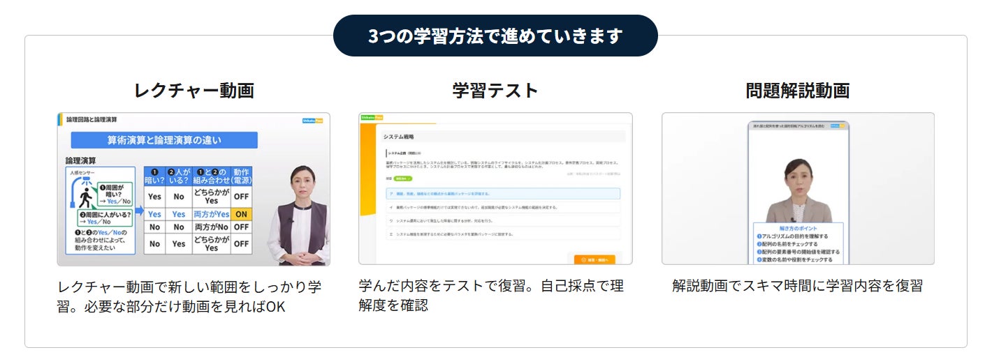
Task: Select the 問題解説動画 heading
Action: click(797, 90)
